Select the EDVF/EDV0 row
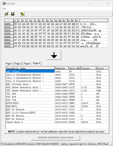This screenshot has height=146, width=113. 57,103
